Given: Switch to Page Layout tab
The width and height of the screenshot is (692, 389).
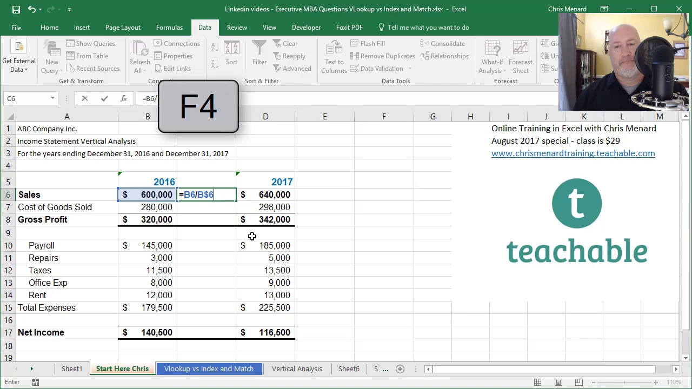Looking at the screenshot, I should point(123,28).
